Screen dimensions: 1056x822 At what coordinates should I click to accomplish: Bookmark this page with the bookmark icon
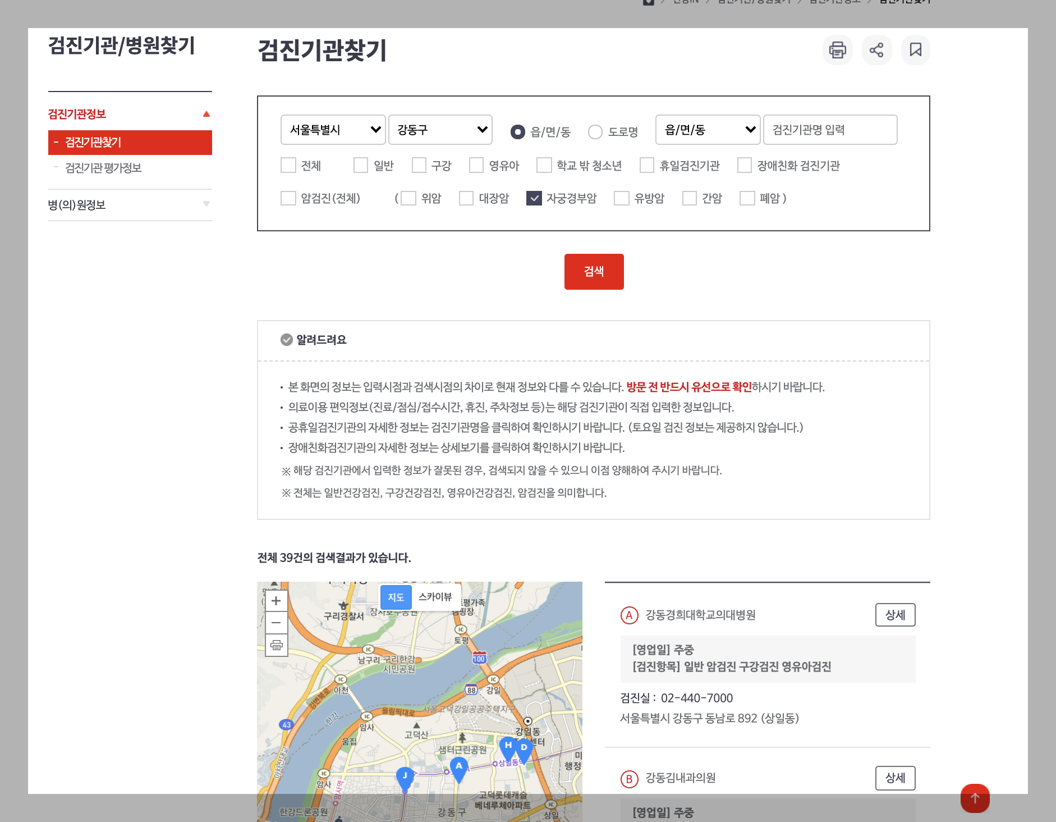916,50
